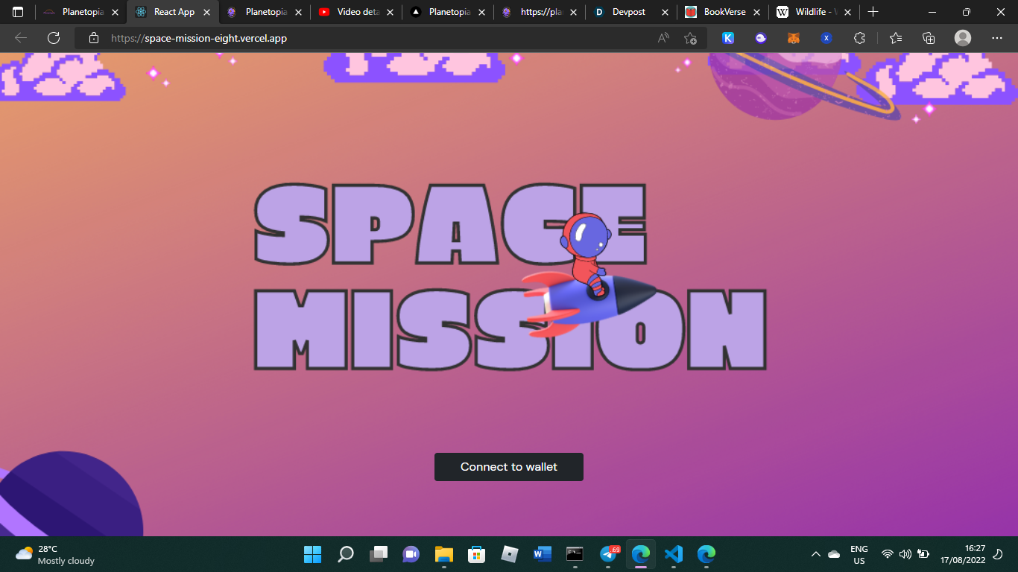1018x572 pixels.
Task: Close the Devpost tab
Action: tap(665, 12)
